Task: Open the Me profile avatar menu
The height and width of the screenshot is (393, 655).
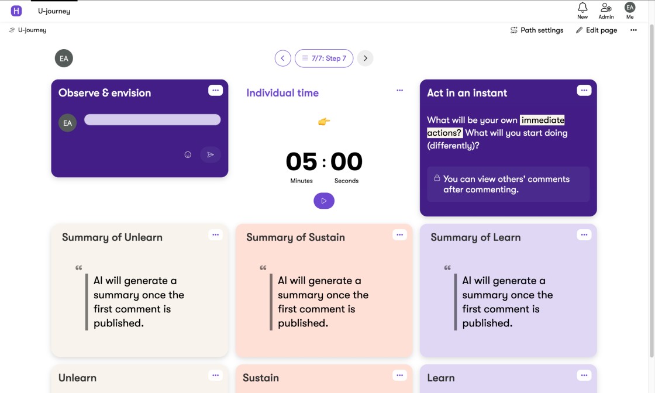Action: point(630,8)
